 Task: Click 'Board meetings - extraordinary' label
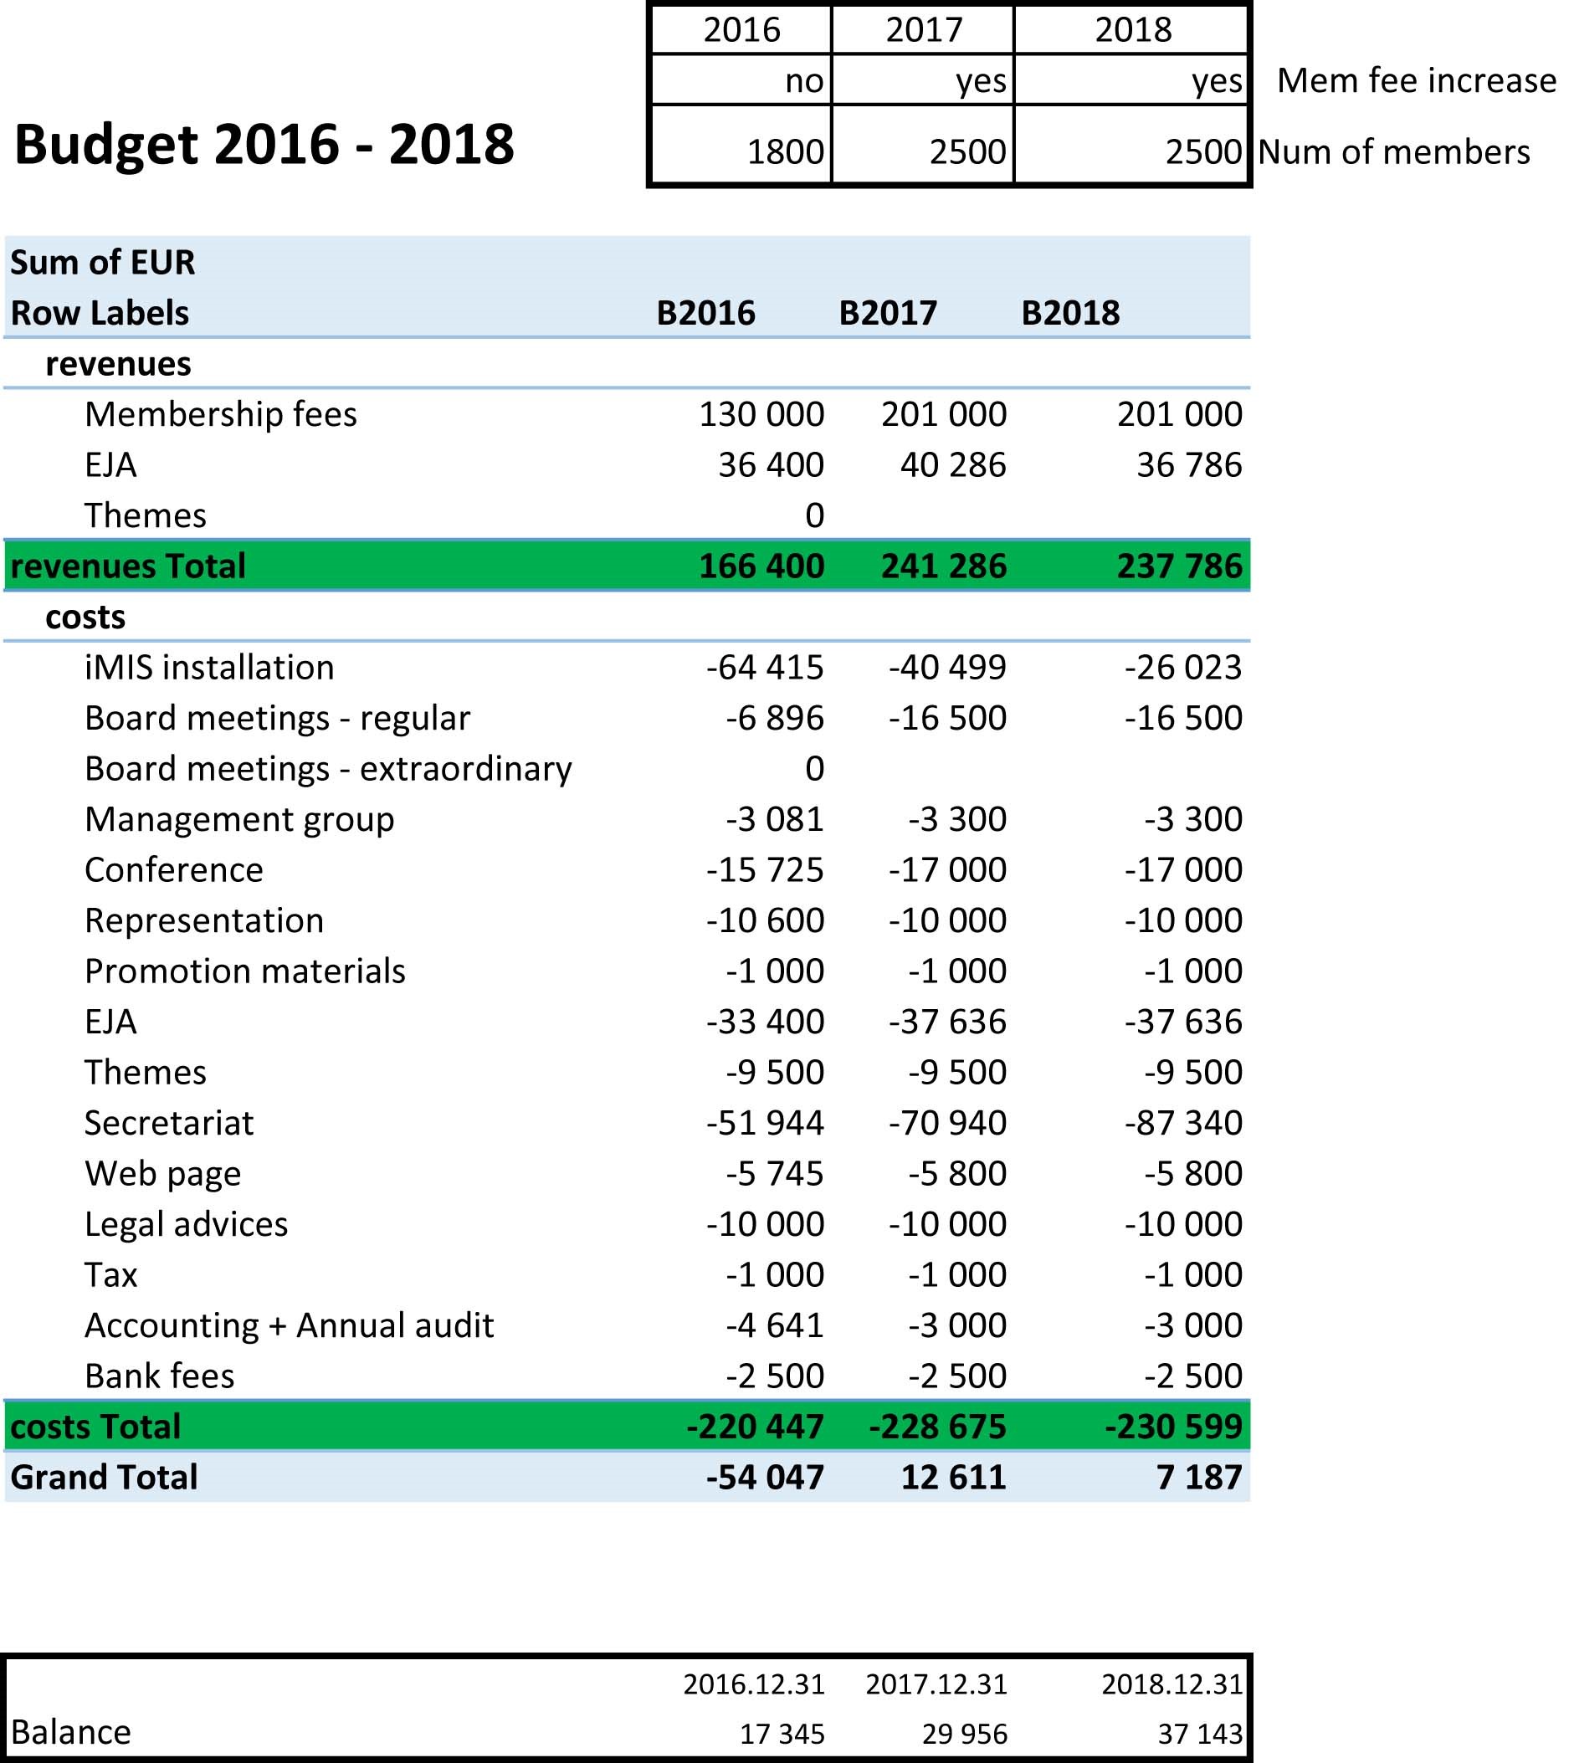328,769
